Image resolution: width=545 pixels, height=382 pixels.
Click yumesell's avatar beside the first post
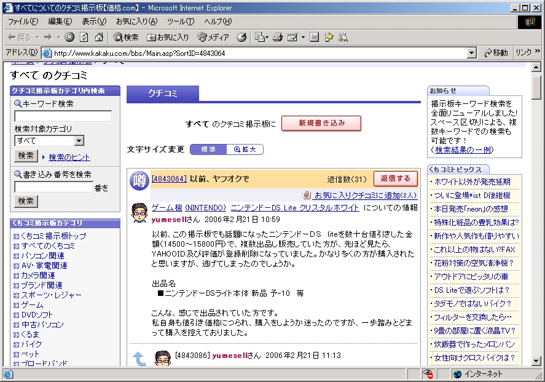(x=139, y=213)
